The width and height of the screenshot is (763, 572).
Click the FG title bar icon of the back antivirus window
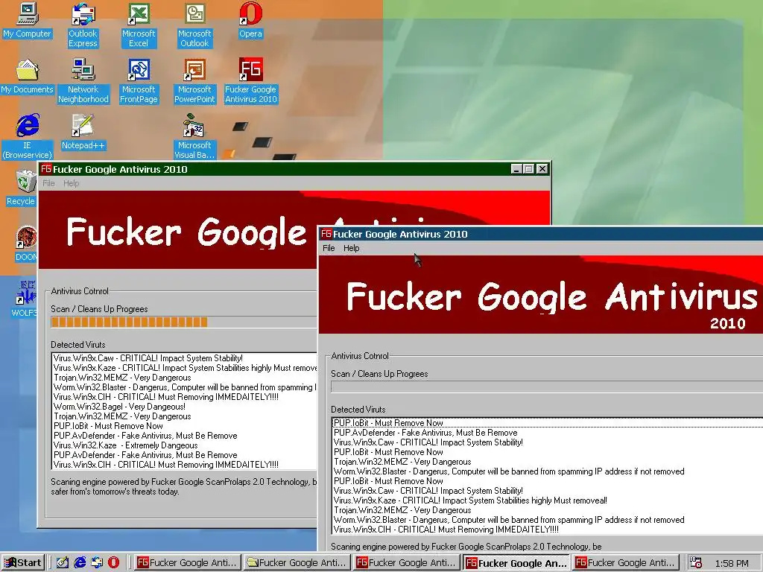(45, 169)
